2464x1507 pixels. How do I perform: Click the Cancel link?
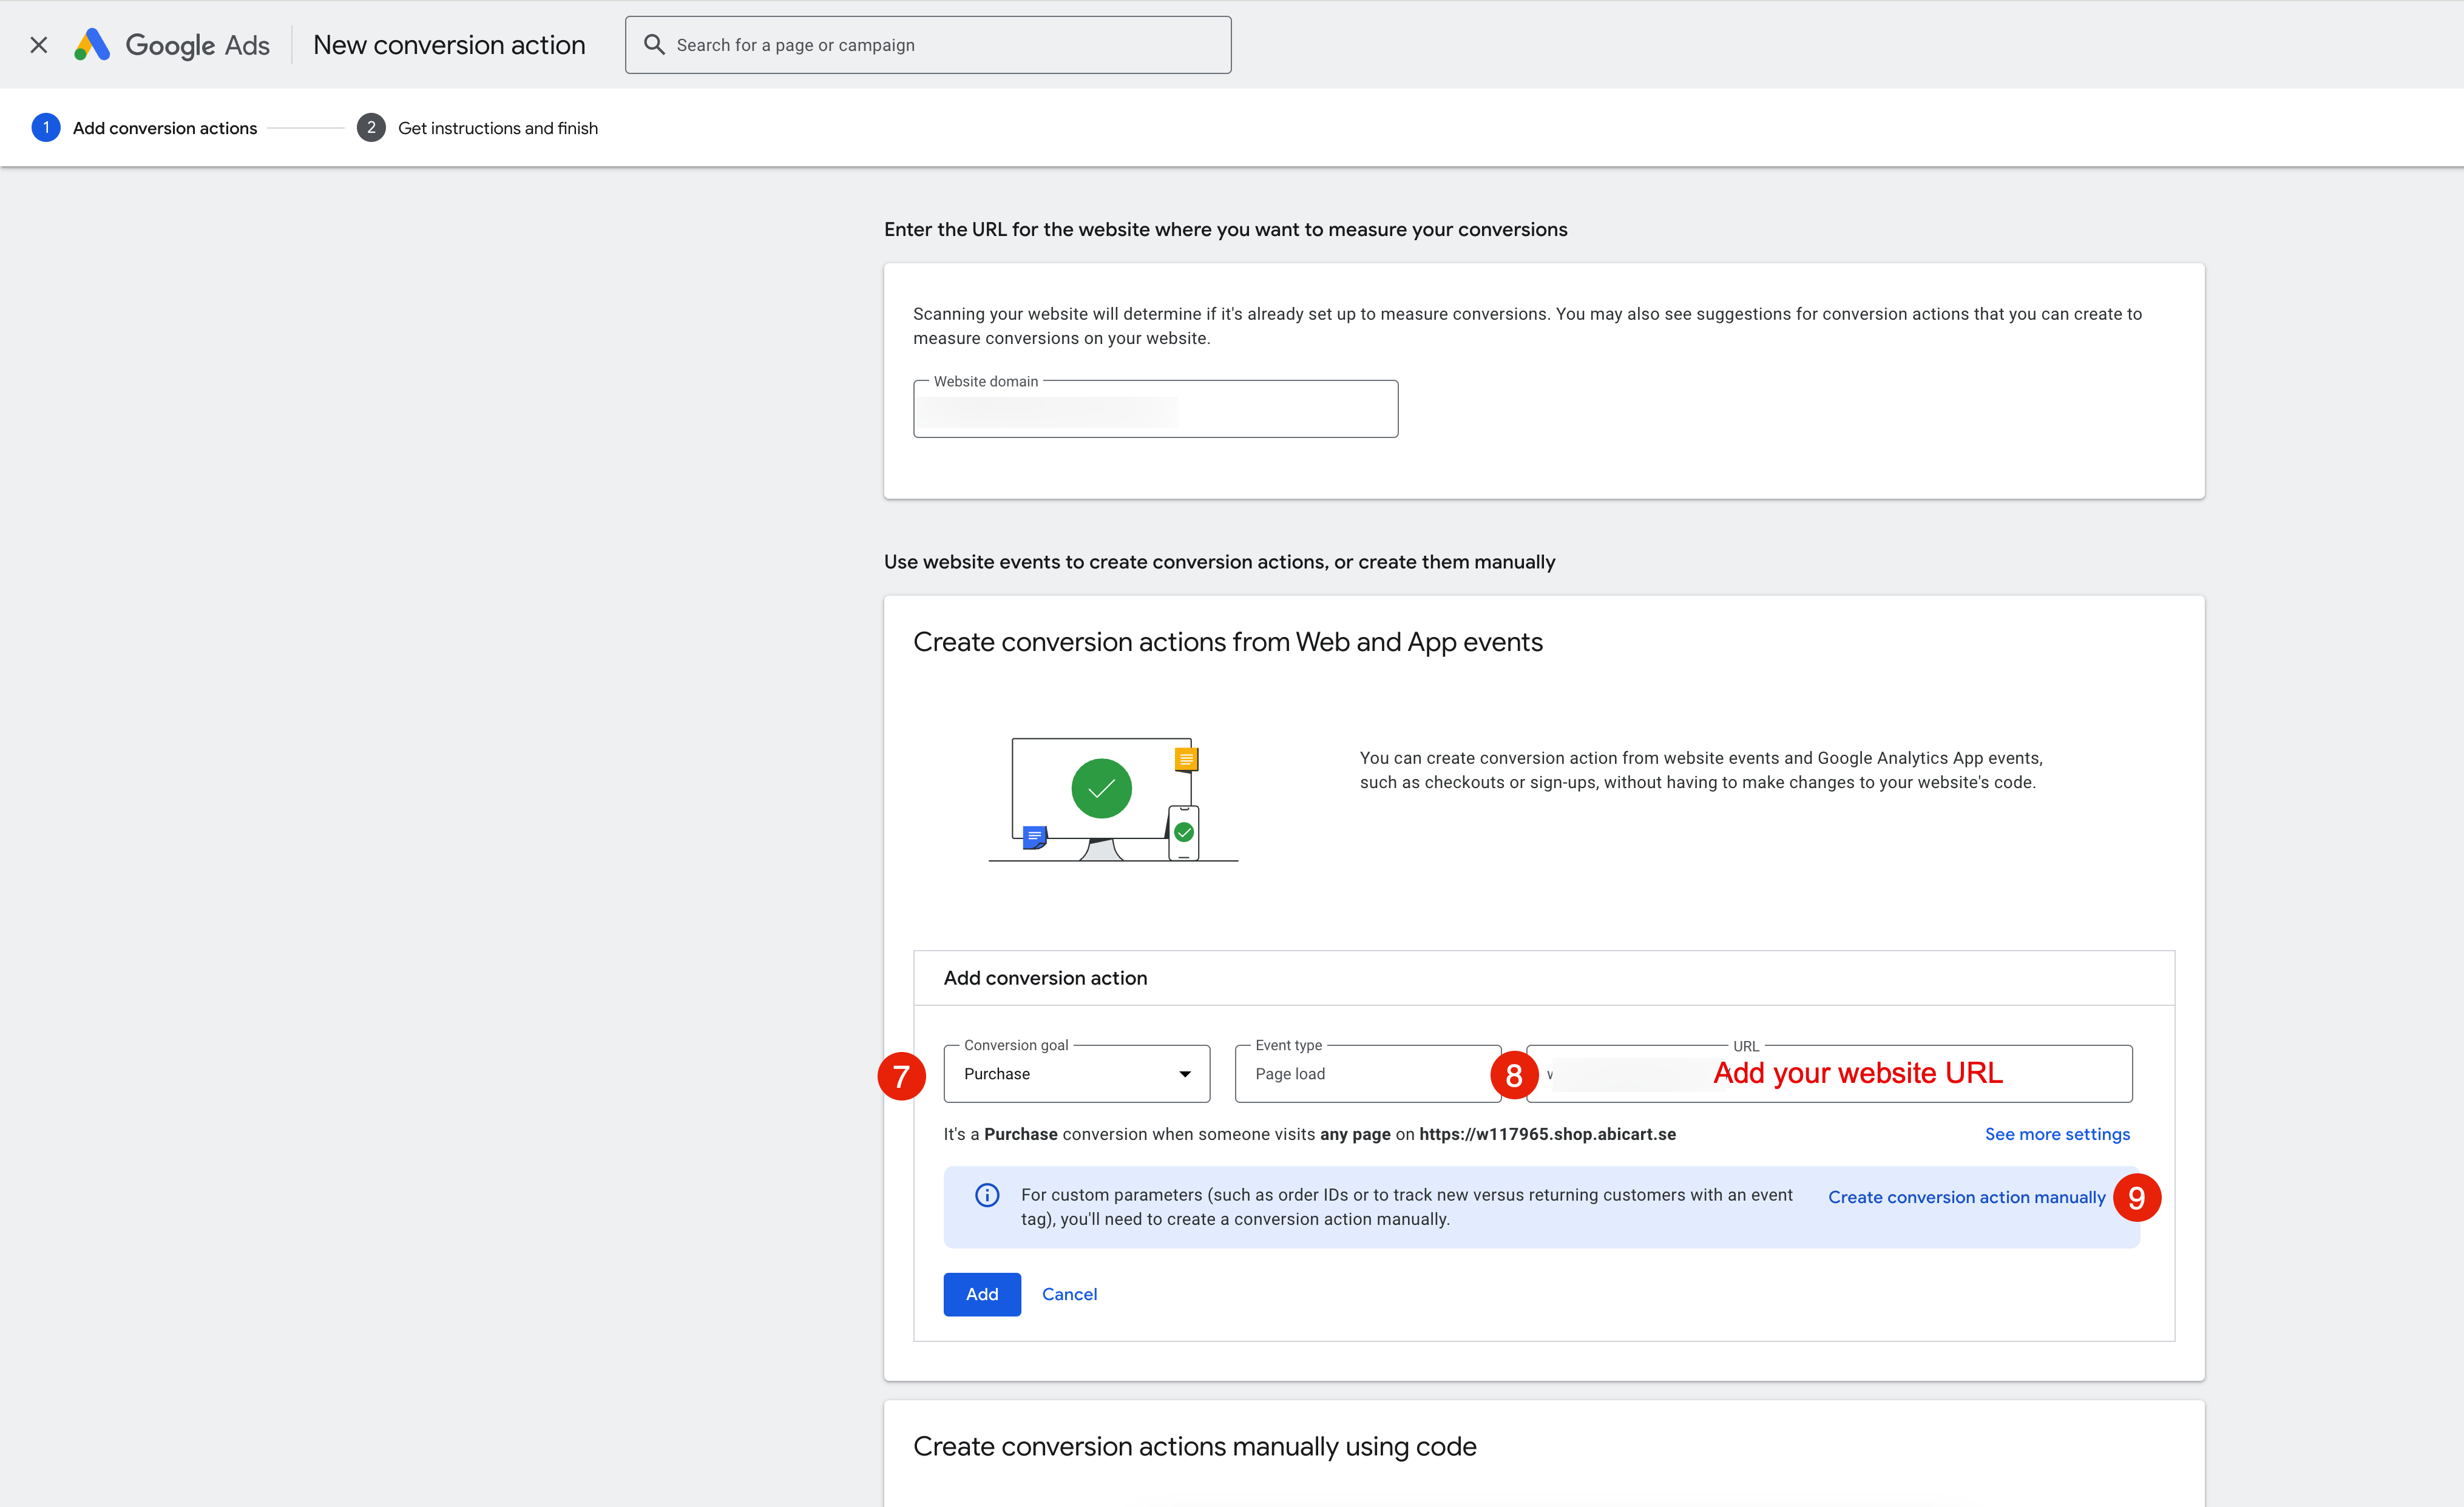point(1069,1294)
